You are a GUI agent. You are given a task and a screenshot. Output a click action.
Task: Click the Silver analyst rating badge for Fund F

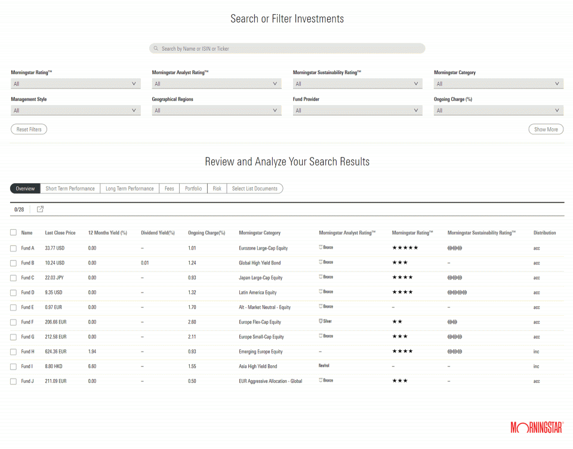326,321
